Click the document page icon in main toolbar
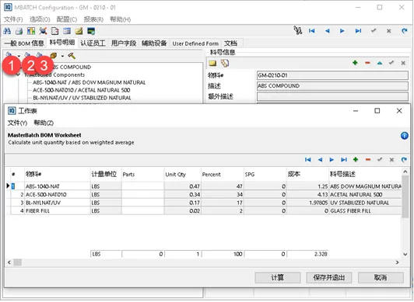 (54, 31)
